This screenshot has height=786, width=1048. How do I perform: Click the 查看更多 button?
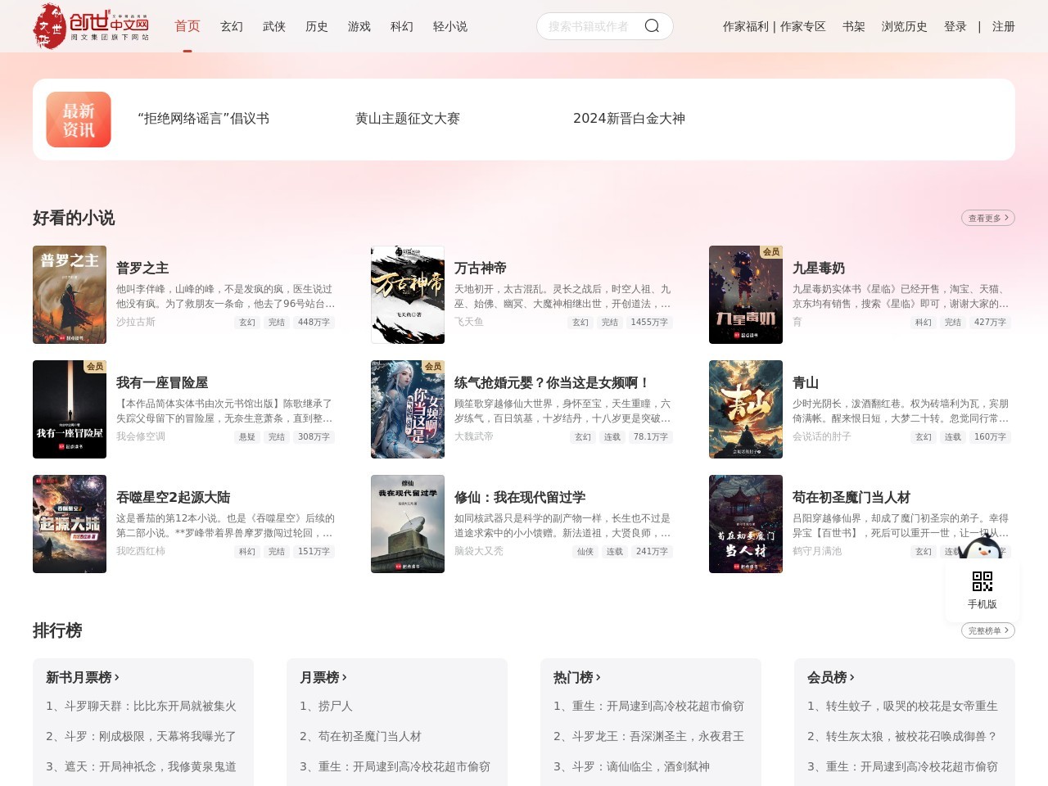(987, 218)
